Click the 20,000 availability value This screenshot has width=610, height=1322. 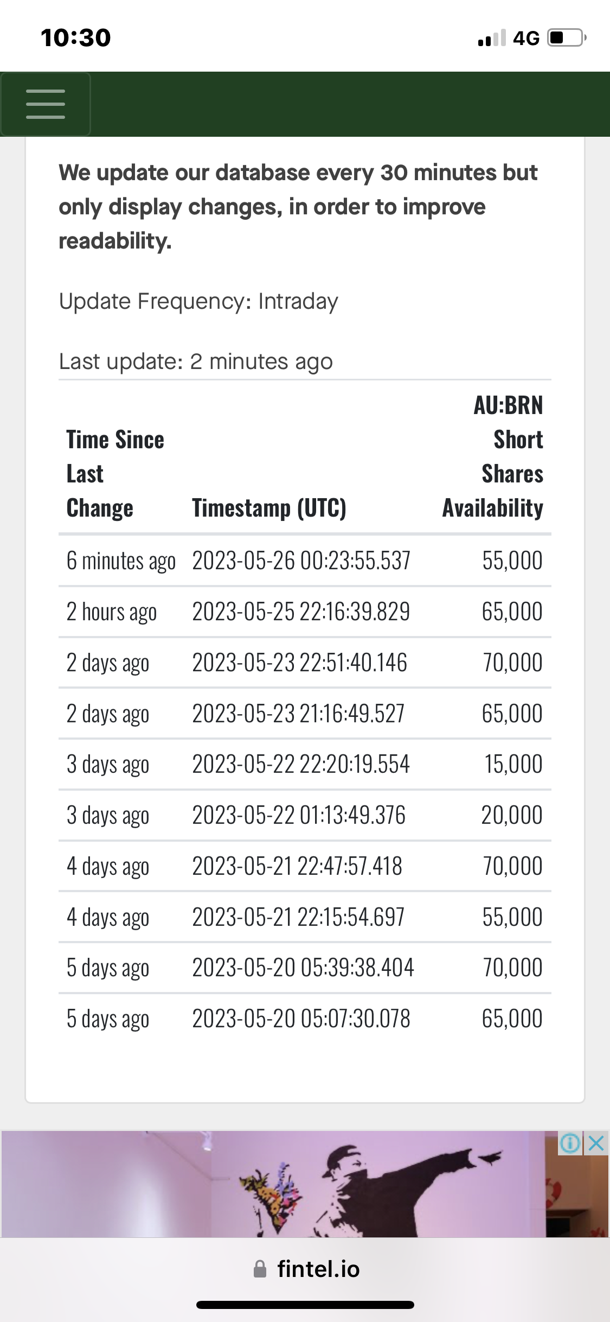[x=511, y=816]
